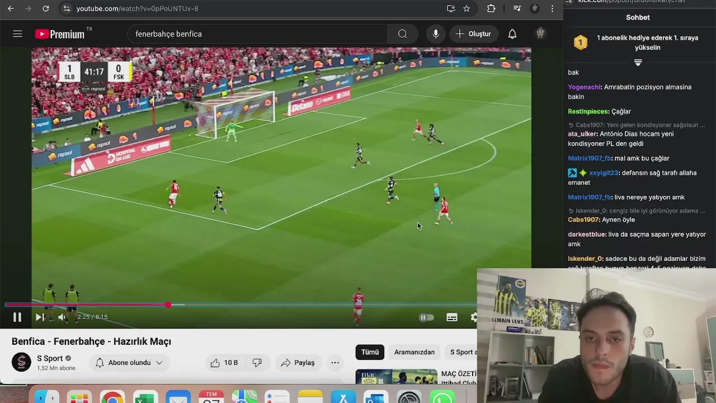Screen dimensions: 716x403
Task: Open YouTube account avatar menu
Action: point(540,34)
